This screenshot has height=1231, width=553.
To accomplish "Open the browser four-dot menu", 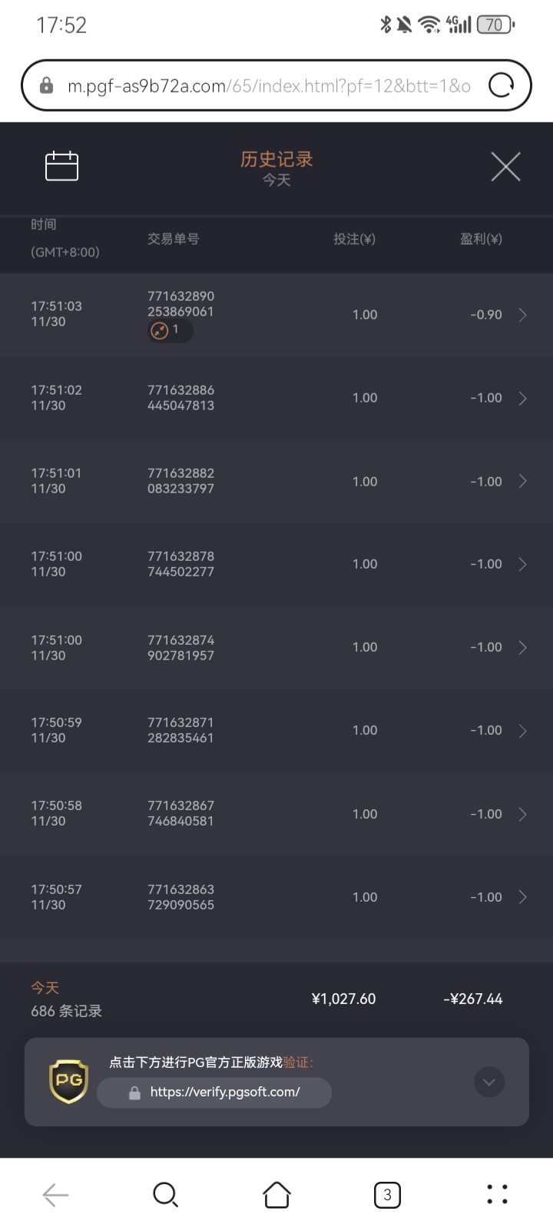I will point(497,1195).
